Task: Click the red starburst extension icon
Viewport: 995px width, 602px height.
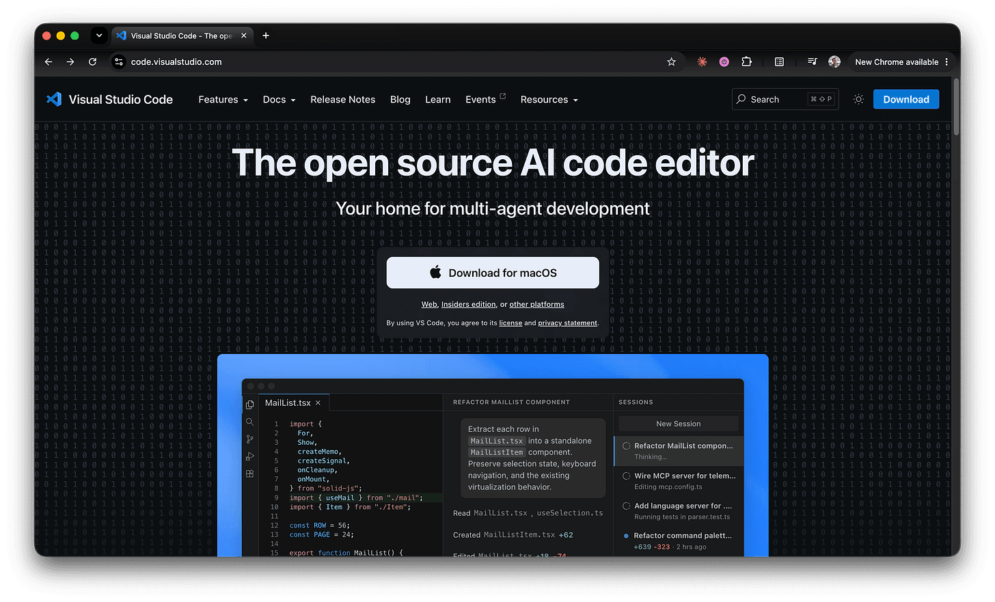Action: (702, 61)
